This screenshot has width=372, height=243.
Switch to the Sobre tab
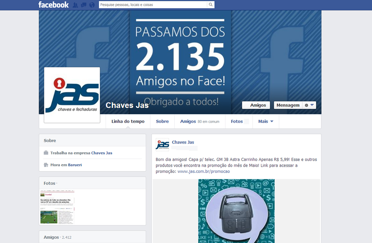pos(162,121)
